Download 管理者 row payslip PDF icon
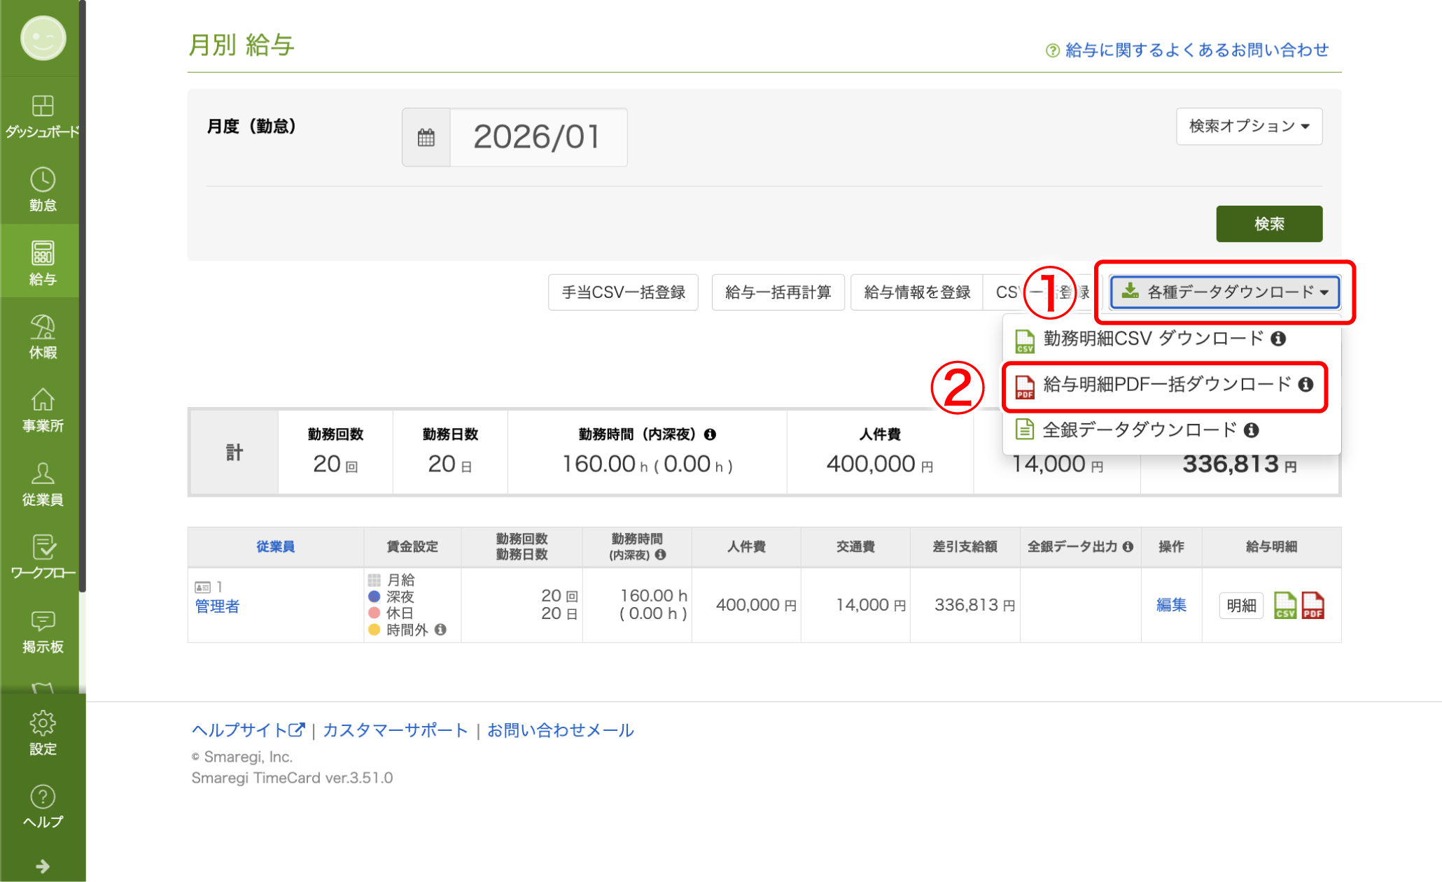This screenshot has width=1442, height=882. 1312,605
